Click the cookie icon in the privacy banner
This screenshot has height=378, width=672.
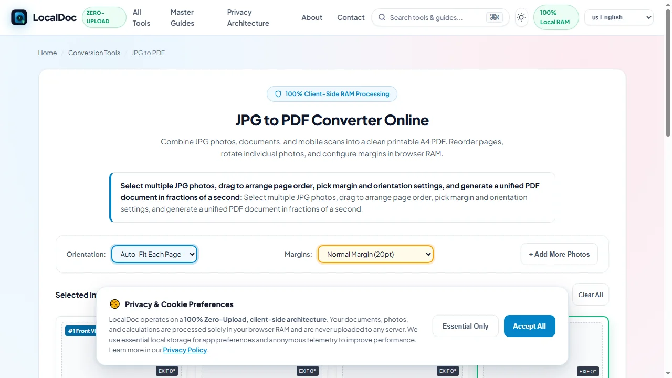point(115,304)
